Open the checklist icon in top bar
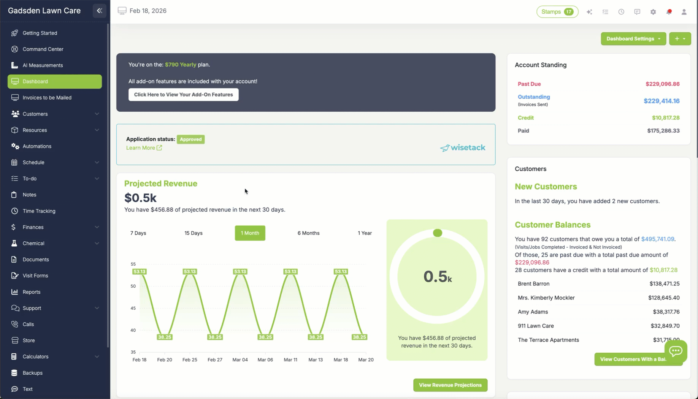This screenshot has height=399, width=698. click(x=605, y=12)
